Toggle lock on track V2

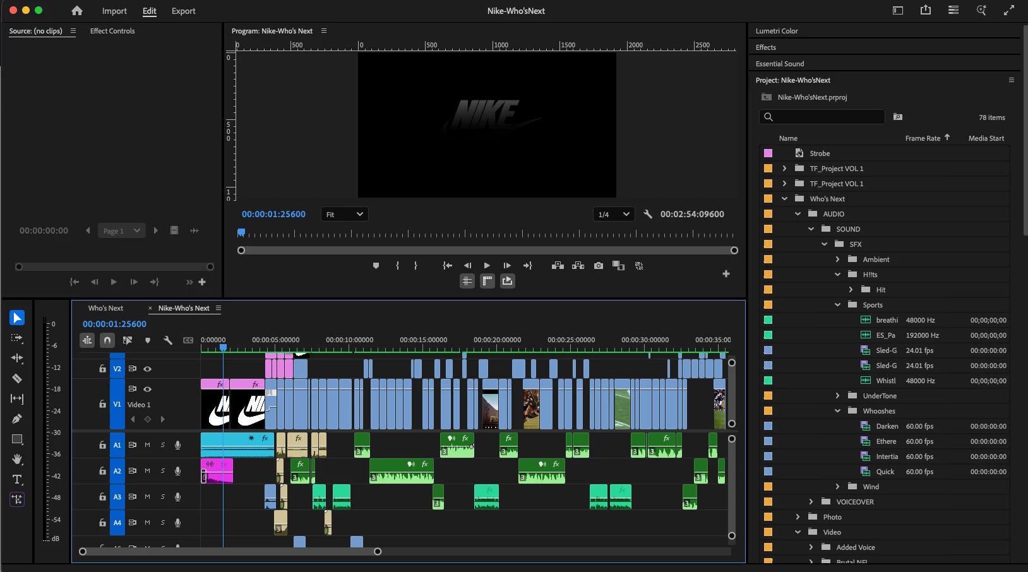(102, 369)
